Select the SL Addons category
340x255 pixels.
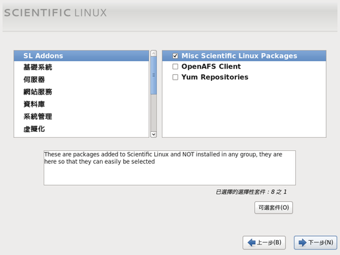82,56
